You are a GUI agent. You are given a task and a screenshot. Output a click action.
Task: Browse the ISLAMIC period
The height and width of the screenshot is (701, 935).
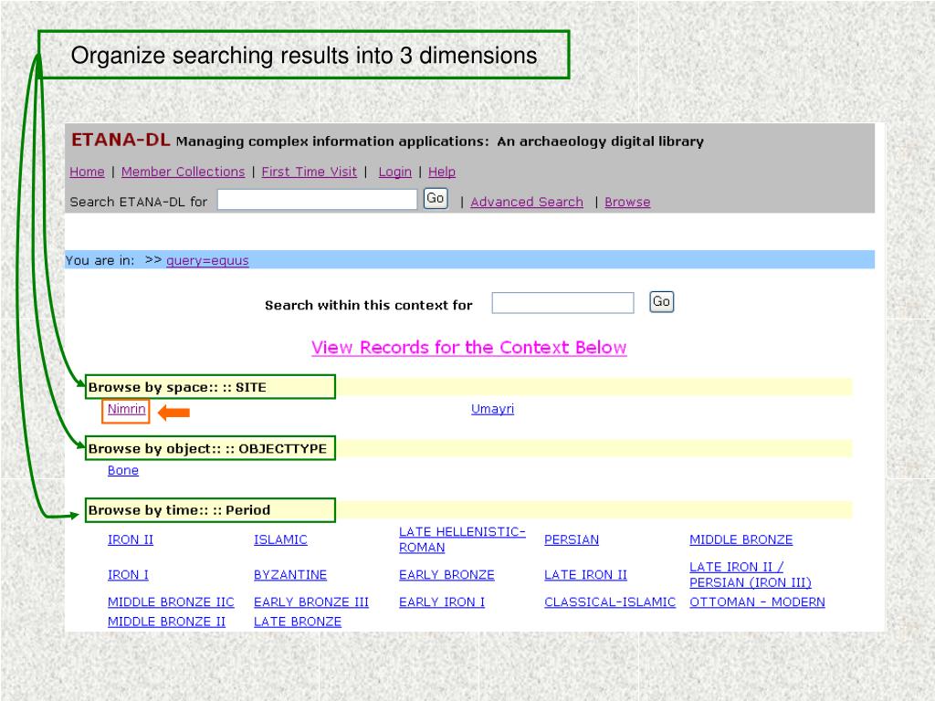click(280, 539)
